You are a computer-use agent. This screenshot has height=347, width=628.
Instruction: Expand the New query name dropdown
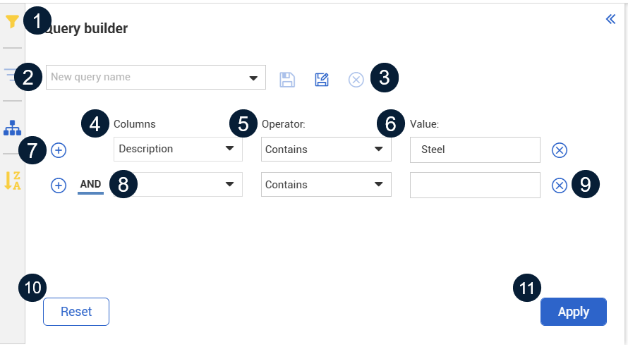(253, 78)
